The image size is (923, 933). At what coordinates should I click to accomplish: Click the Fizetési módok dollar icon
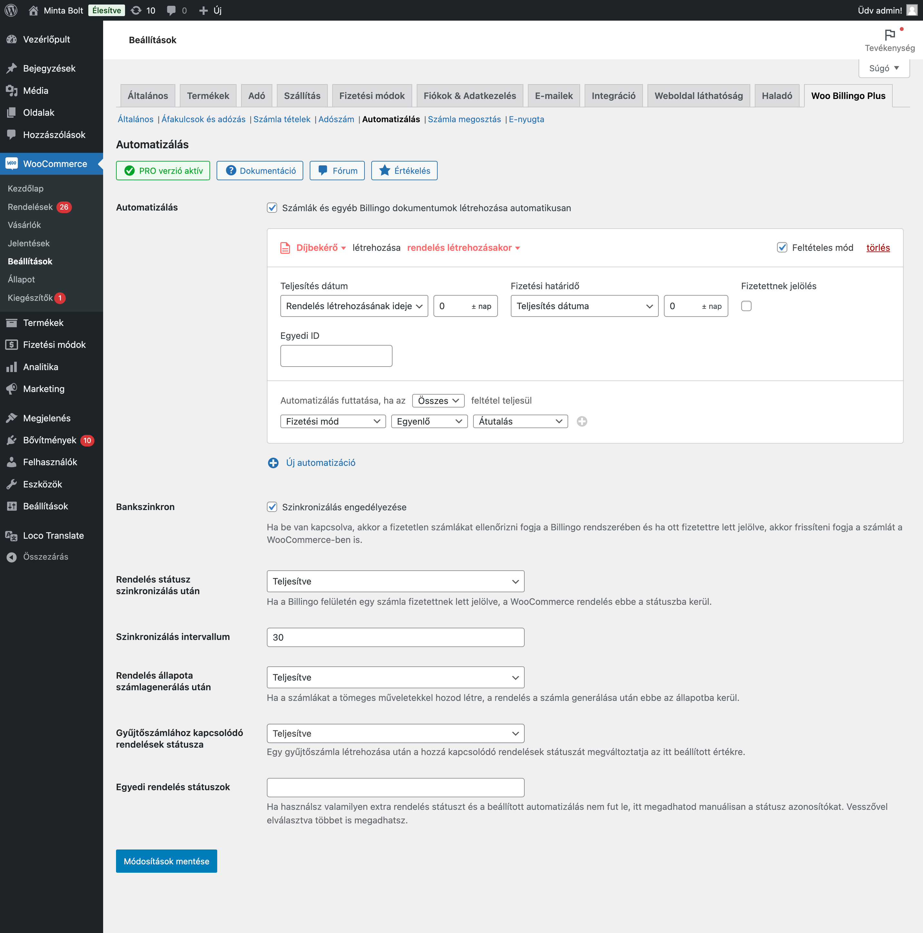pos(12,344)
